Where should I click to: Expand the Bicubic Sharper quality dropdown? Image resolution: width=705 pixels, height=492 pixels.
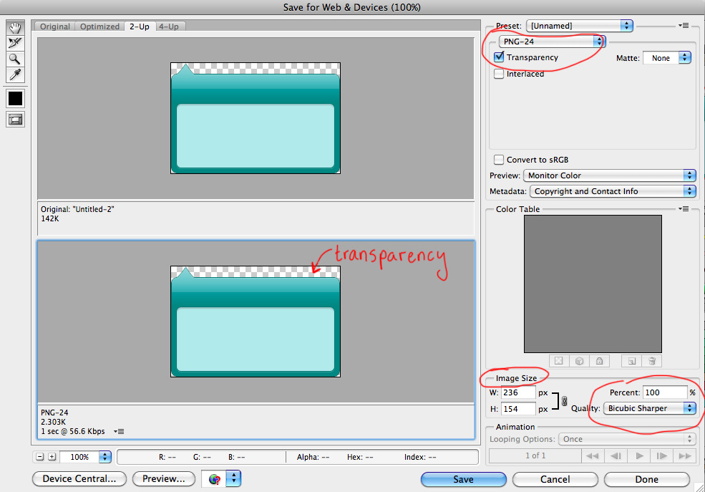click(x=650, y=408)
